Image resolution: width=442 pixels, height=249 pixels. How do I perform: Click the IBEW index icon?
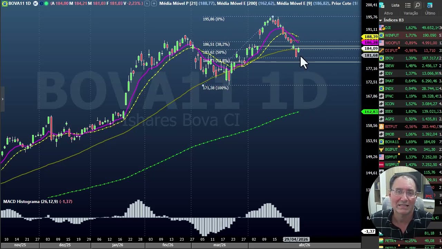pyautogui.click(x=382, y=66)
